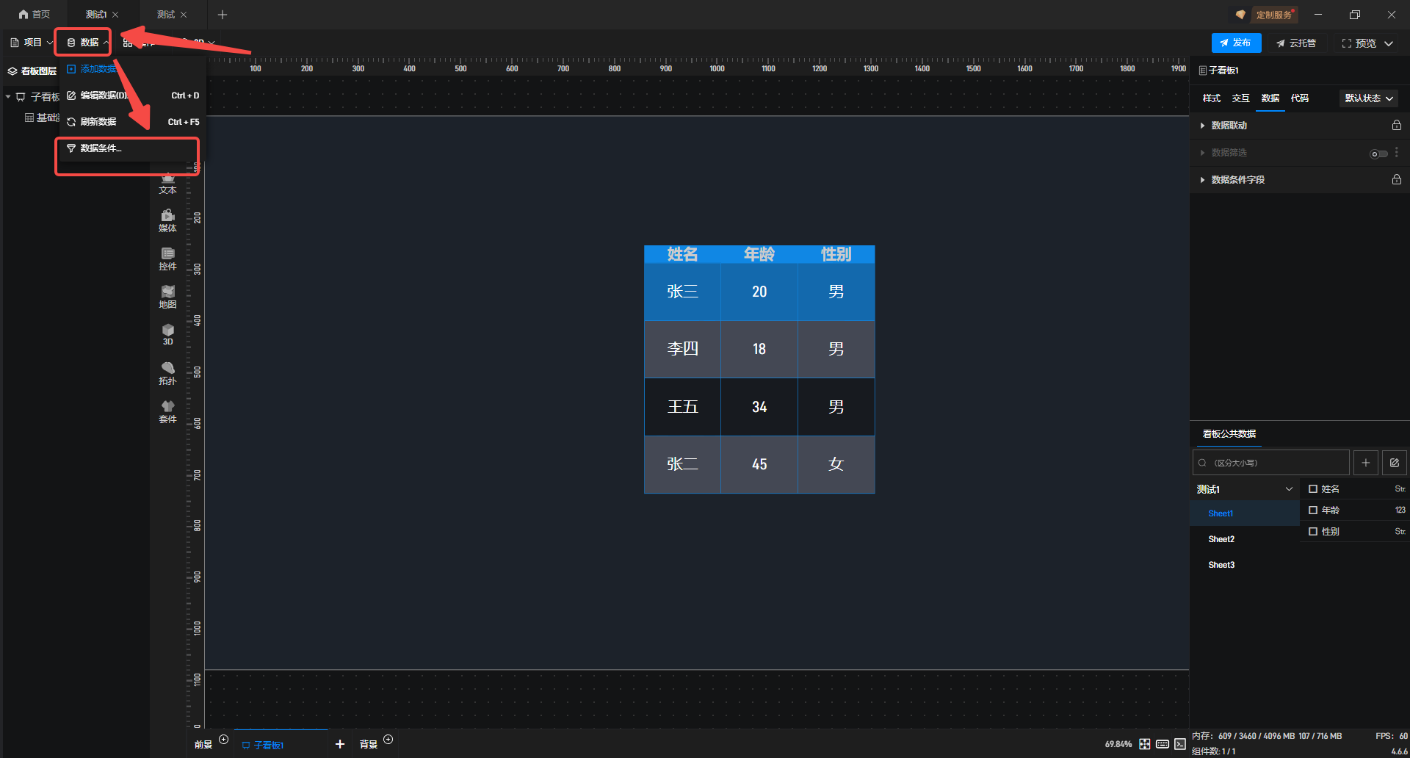Check the 姓名 field checkbox

click(x=1313, y=489)
